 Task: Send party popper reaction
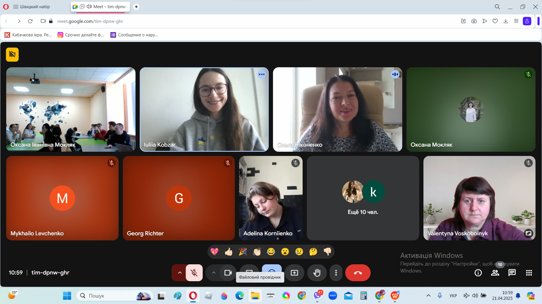243,251
